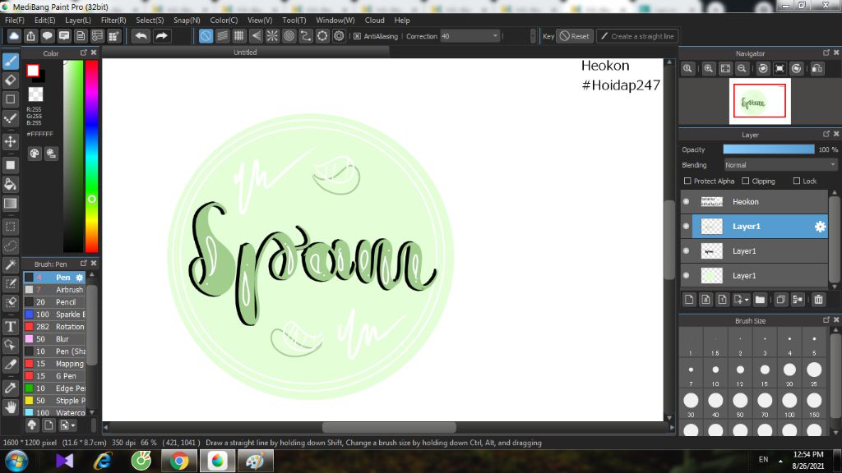Open the Cloud menu
842x473 pixels.
point(374,20)
